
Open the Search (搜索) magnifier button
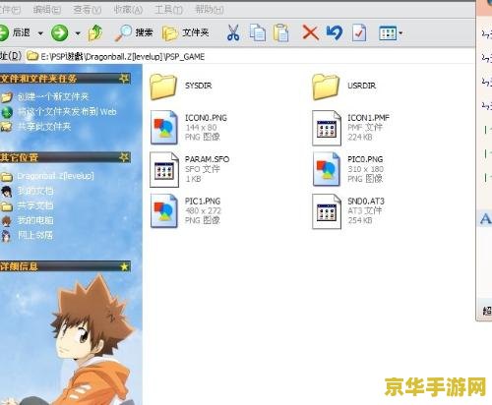point(134,32)
